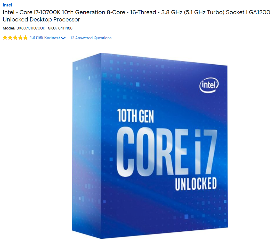Viewport: 276px width, 242px height.
Task: Click the UNLOCKED text on box
Action: (x=196, y=184)
